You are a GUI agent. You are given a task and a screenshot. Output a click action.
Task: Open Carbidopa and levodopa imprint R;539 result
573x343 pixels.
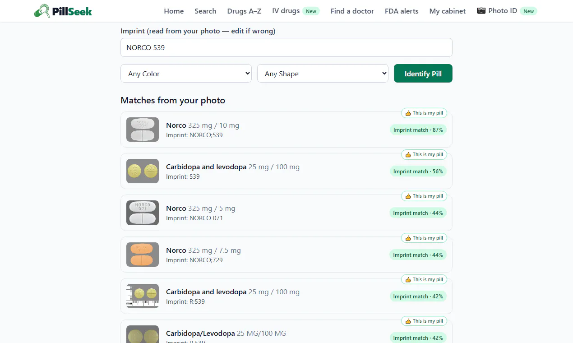[x=286, y=296]
